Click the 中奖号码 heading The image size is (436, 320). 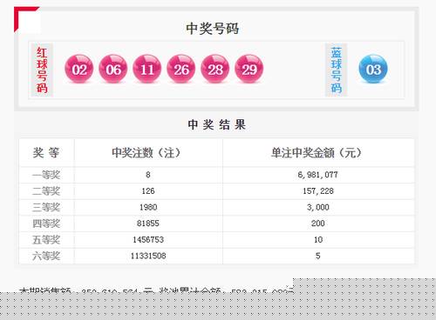click(x=213, y=29)
